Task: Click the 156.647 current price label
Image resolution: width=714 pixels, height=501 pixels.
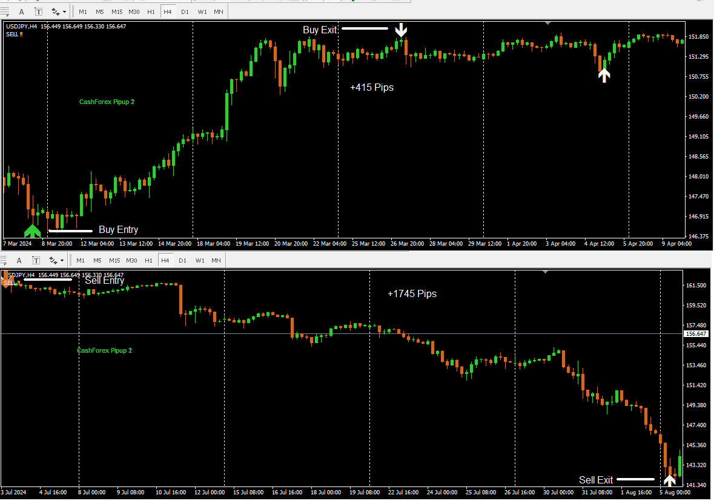Action: [x=696, y=334]
